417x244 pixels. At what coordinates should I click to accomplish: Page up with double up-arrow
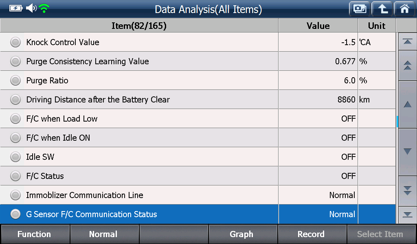[407, 65]
